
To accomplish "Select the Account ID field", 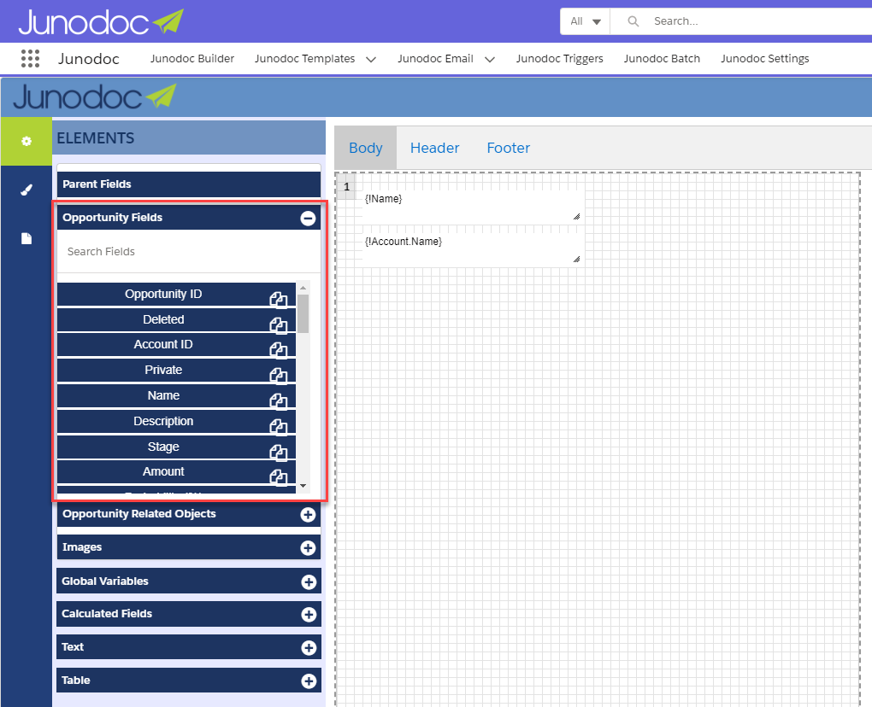I will click(176, 345).
